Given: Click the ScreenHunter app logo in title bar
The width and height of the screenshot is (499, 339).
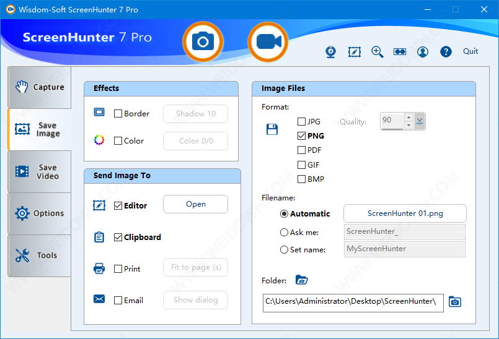Looking at the screenshot, I should (10, 9).
